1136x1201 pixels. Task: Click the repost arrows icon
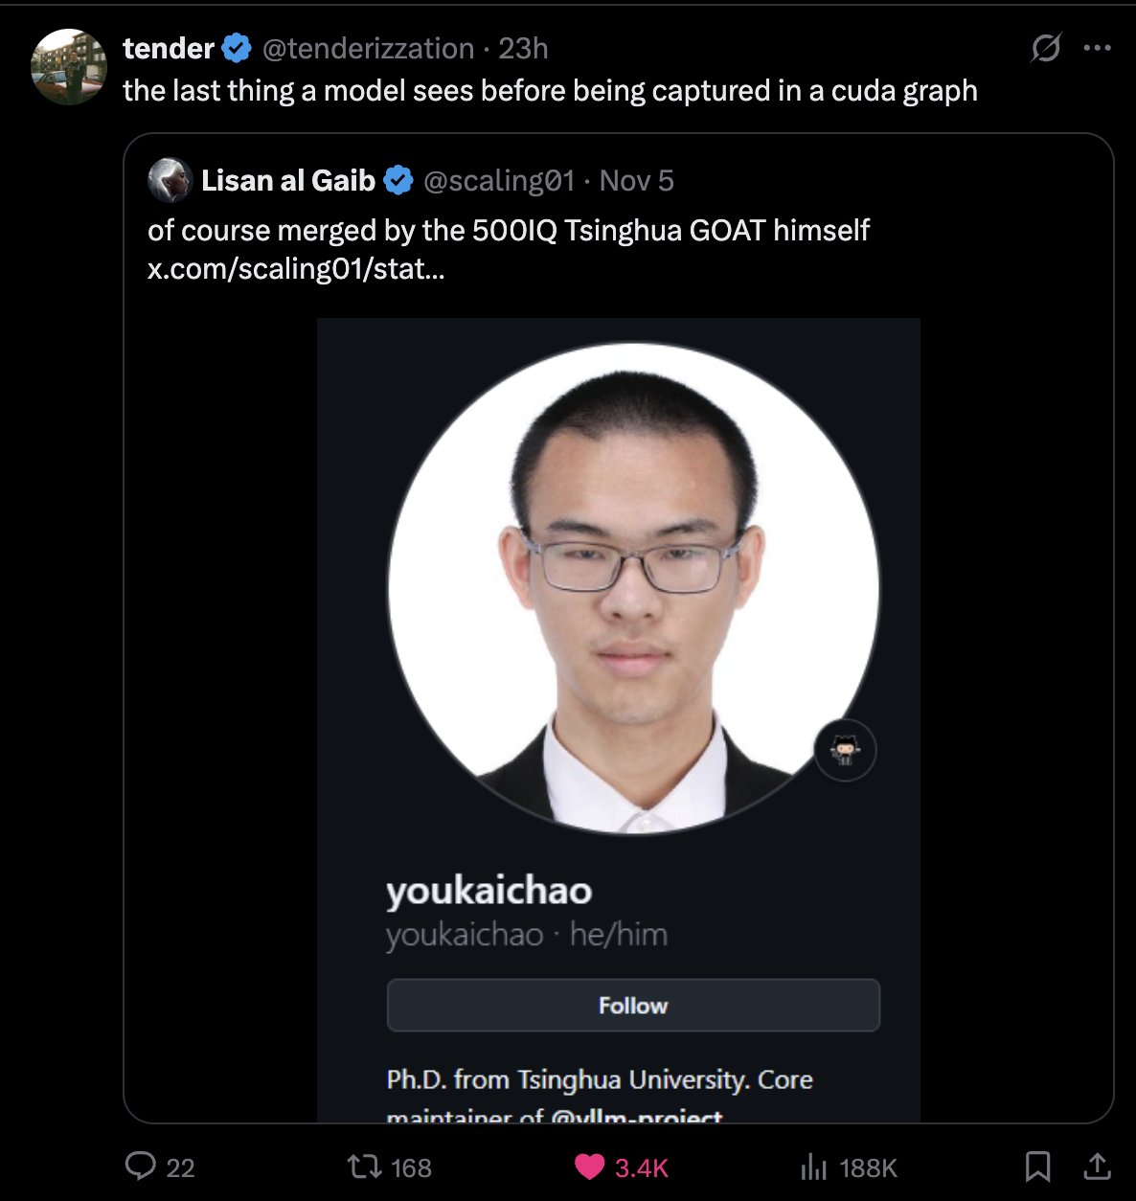coord(363,1166)
